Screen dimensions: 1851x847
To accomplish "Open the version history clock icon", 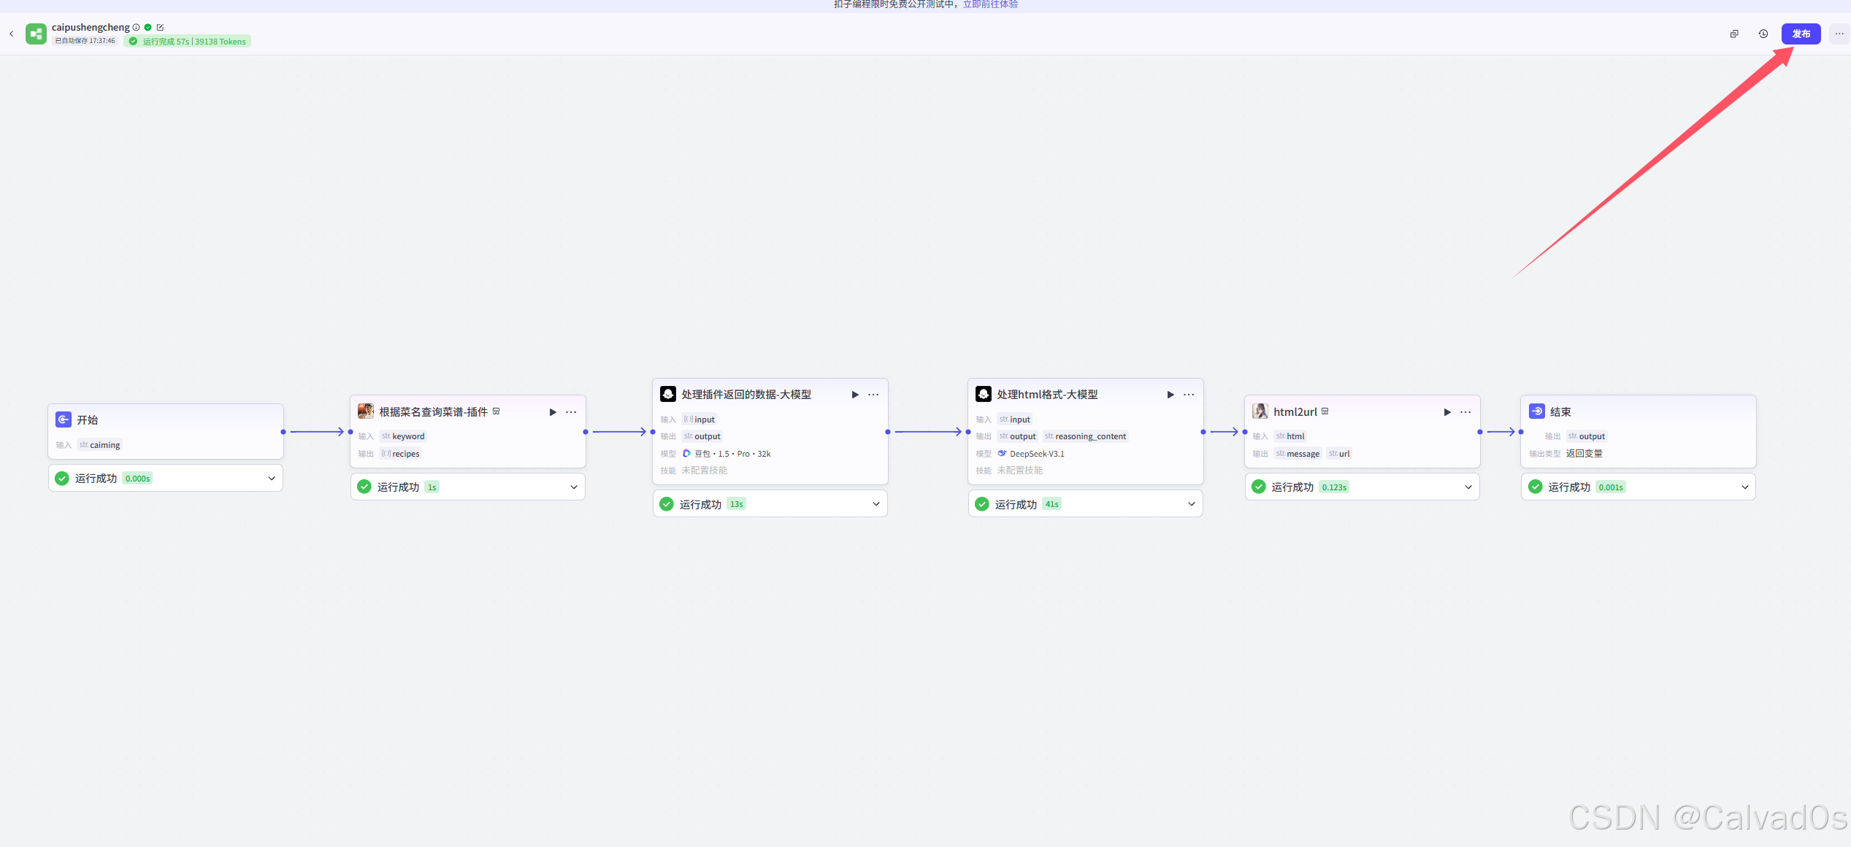I will point(1763,34).
